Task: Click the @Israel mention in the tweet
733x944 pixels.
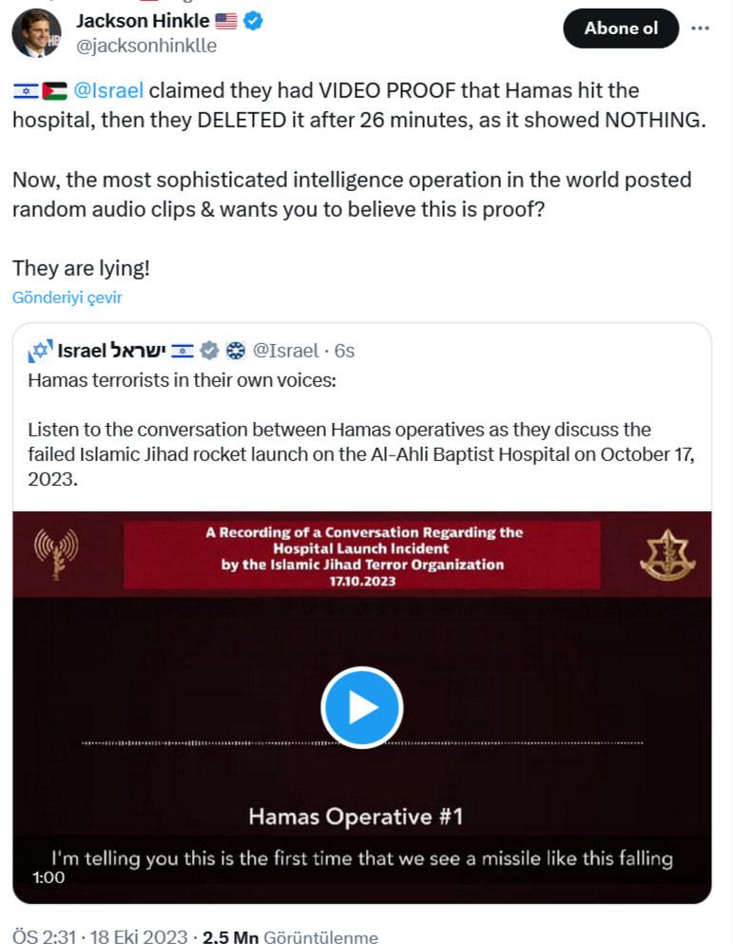Action: [x=108, y=90]
